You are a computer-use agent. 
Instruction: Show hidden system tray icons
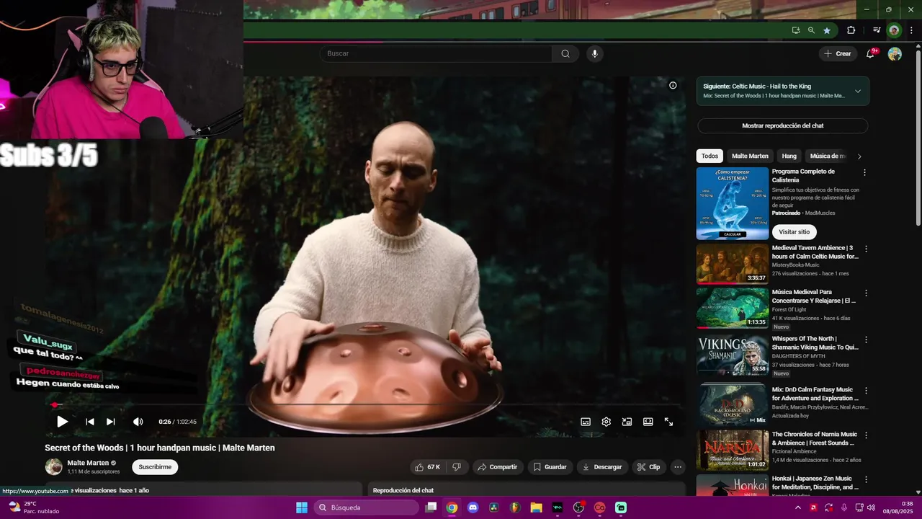point(797,507)
